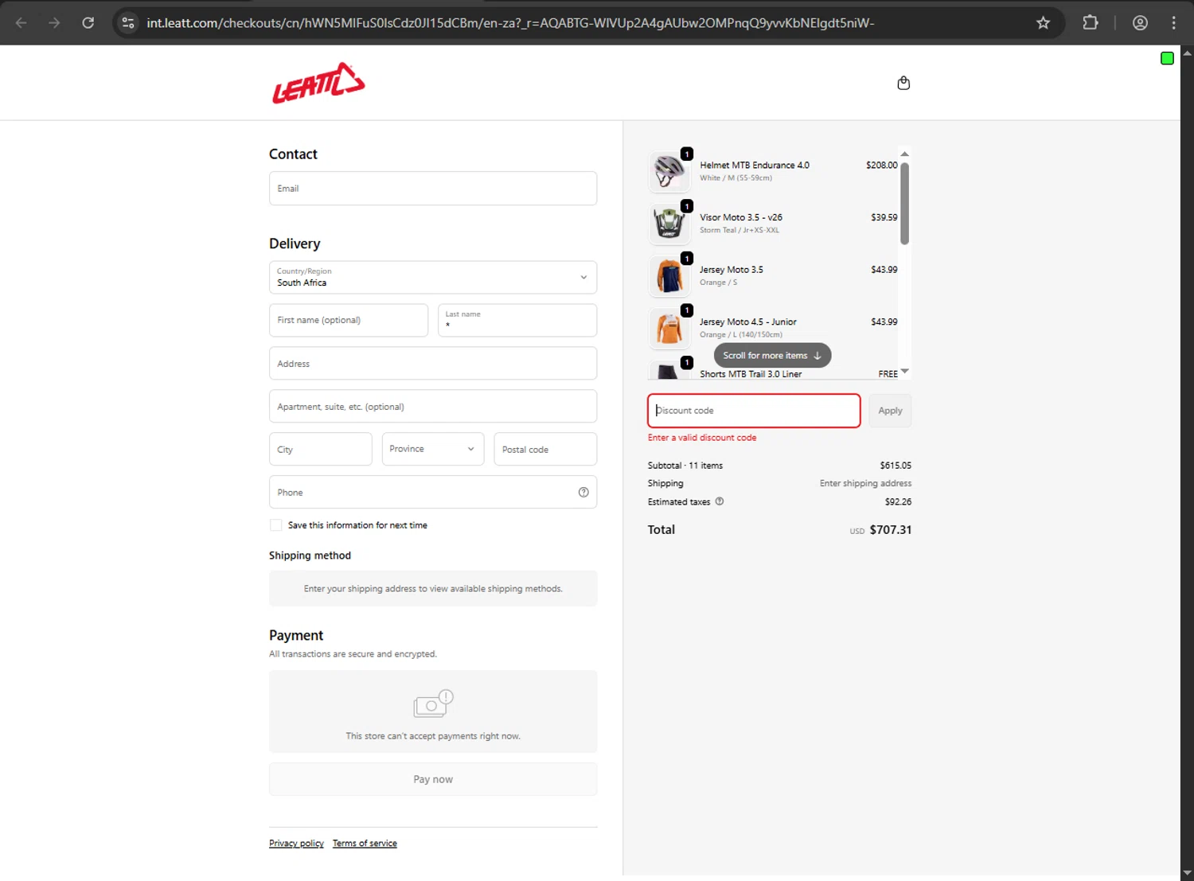Click the page vertical scrollbar
The height and width of the screenshot is (881, 1194).
[x=1187, y=462]
